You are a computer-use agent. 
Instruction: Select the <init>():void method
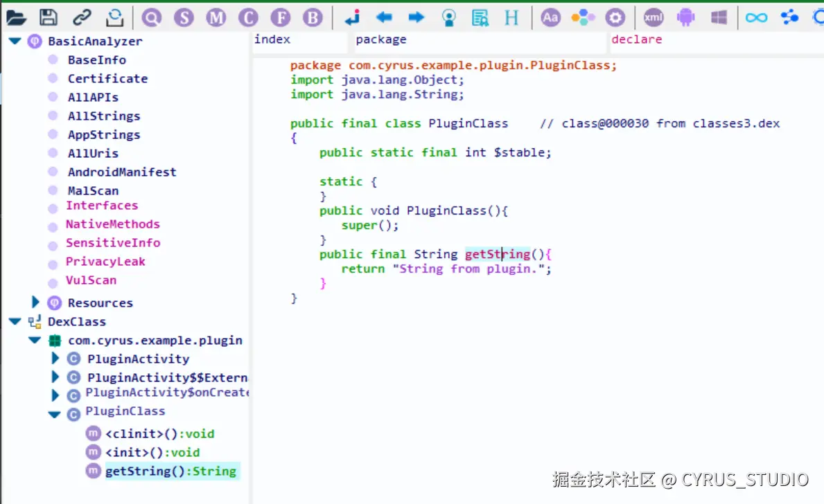pos(152,452)
